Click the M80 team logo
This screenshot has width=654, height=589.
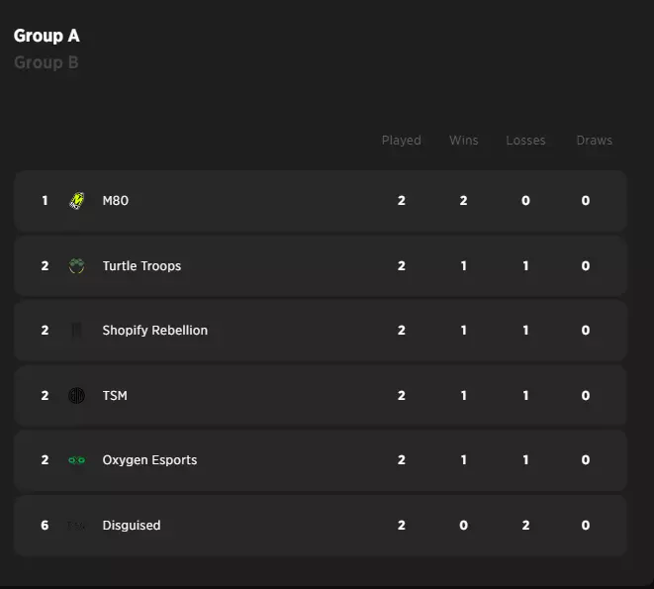[x=77, y=201]
